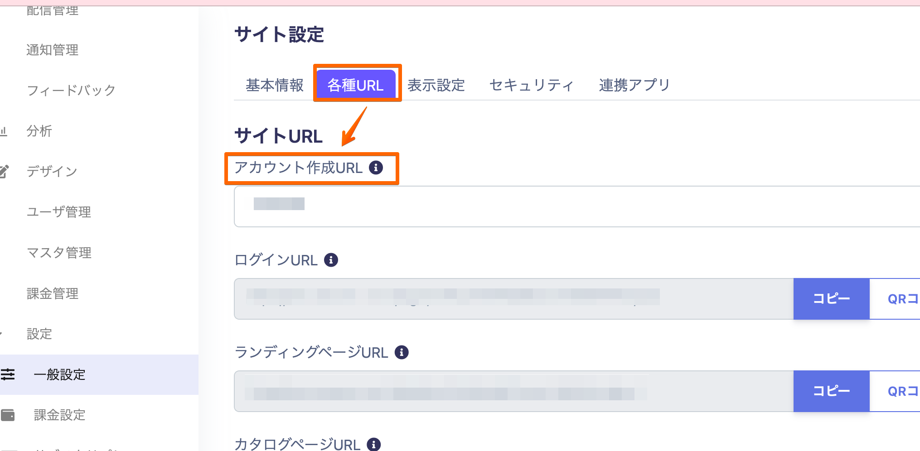Click the info icon beside ランディングページURL
The image size is (920, 451).
click(x=402, y=352)
